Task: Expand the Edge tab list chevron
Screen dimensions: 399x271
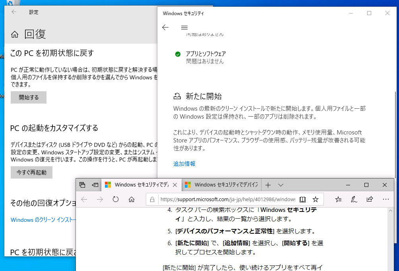Action: click(281, 185)
